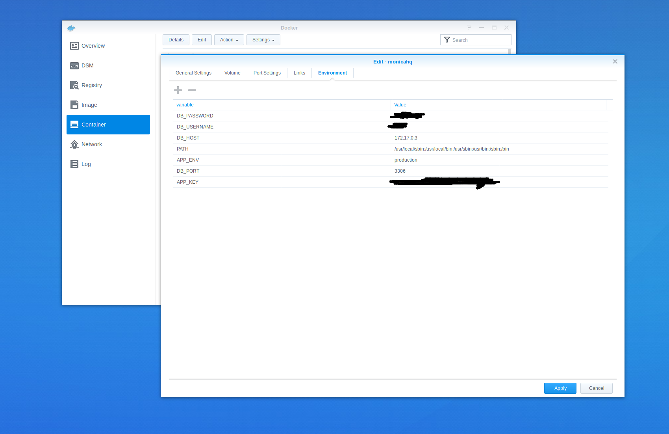Edit the production value cell
The image size is (669, 434).
[406, 160]
